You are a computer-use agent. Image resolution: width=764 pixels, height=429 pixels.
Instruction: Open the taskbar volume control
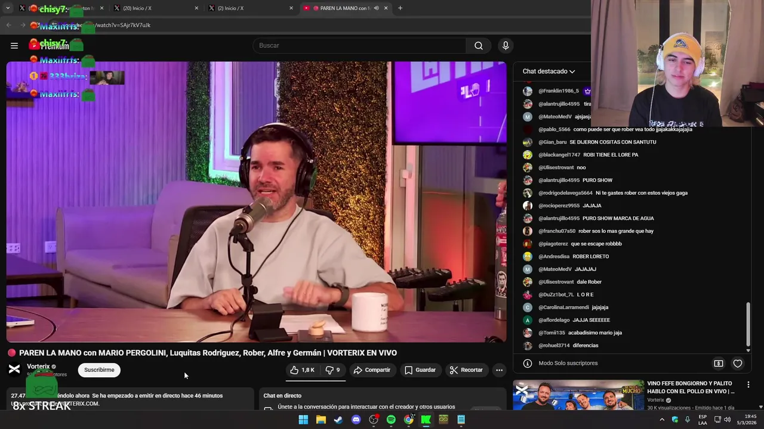click(x=727, y=419)
